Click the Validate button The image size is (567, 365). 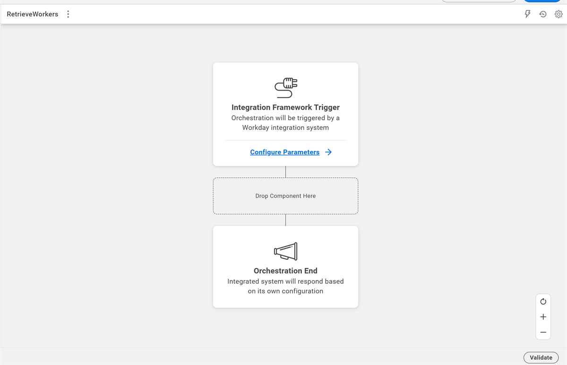tap(541, 357)
